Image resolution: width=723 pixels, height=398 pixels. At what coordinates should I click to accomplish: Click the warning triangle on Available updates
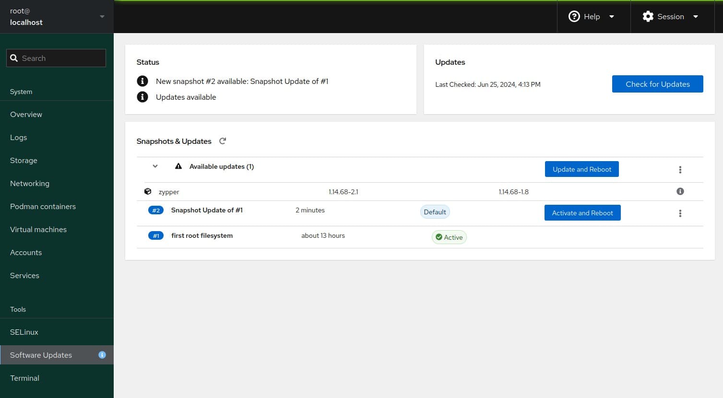(x=178, y=166)
